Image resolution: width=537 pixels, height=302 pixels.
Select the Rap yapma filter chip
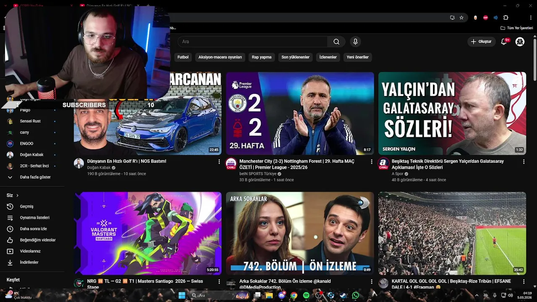point(261,57)
